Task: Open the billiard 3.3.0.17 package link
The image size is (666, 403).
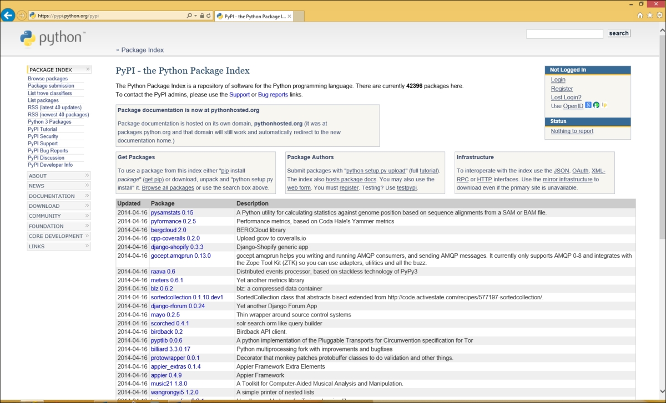Action: (170, 349)
